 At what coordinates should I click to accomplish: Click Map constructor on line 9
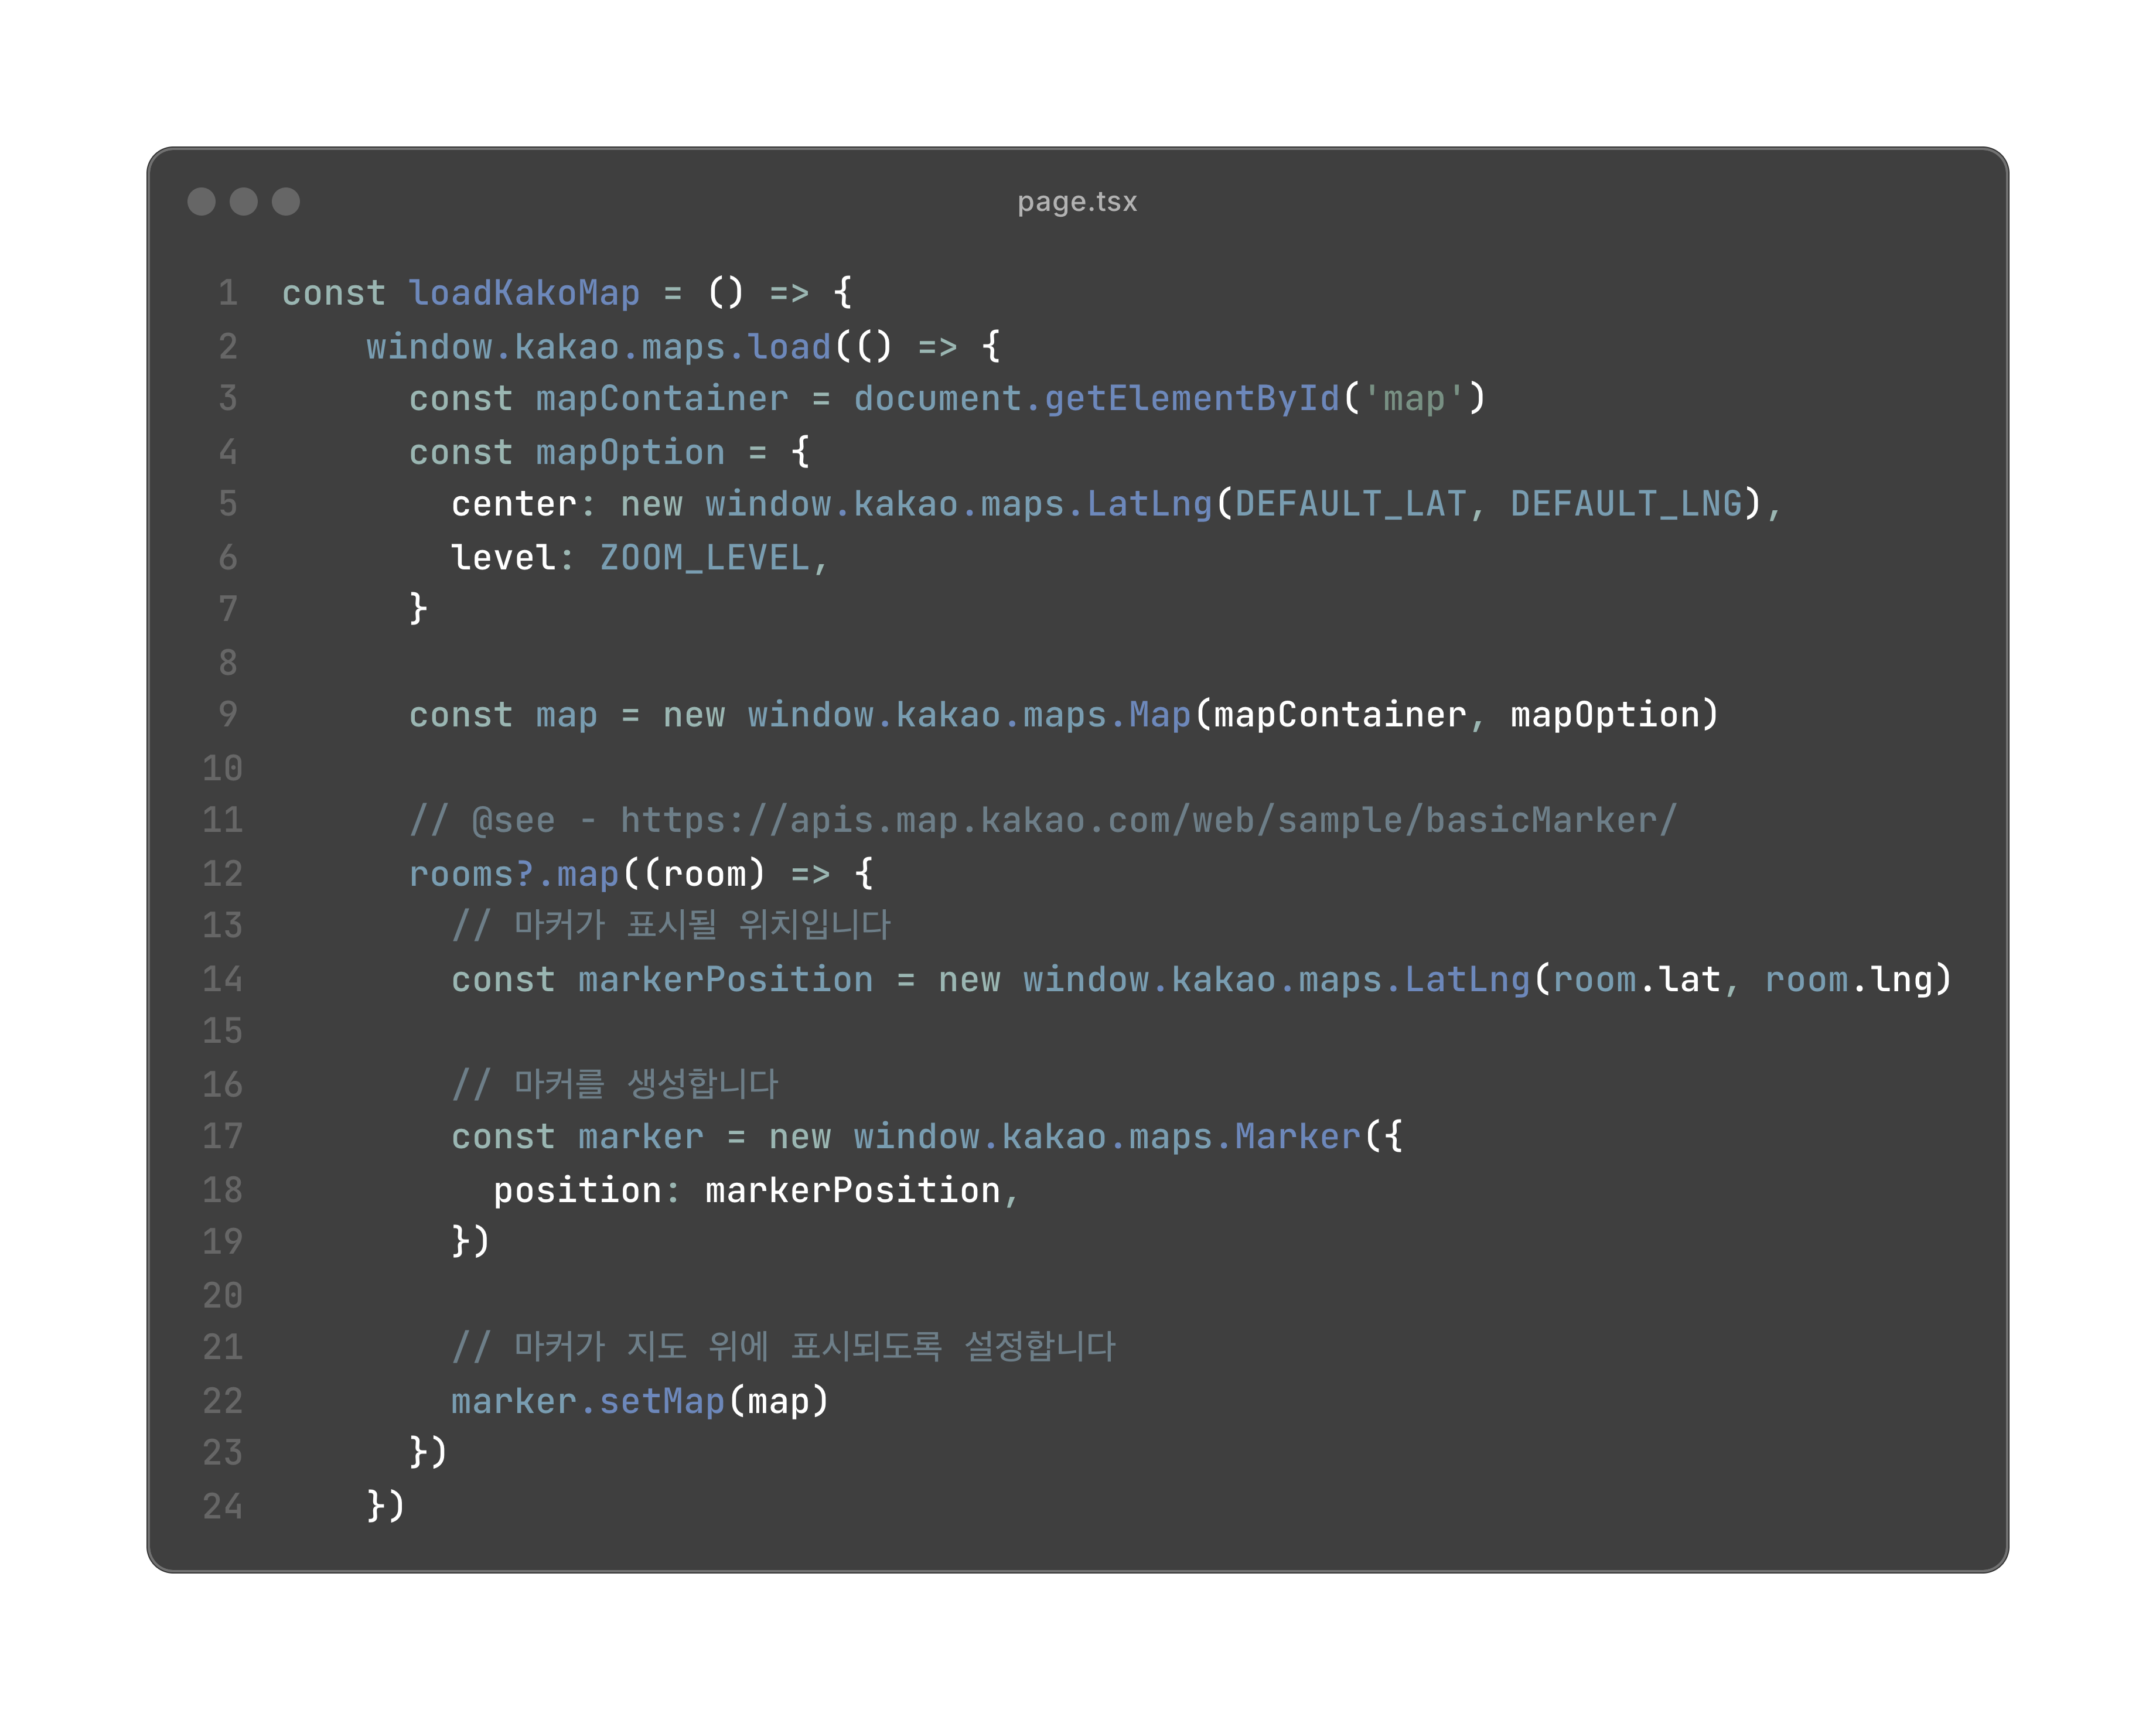(x=1159, y=715)
